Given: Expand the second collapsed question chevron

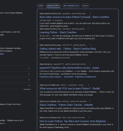Looking at the screenshot, I should tap(29, 74).
